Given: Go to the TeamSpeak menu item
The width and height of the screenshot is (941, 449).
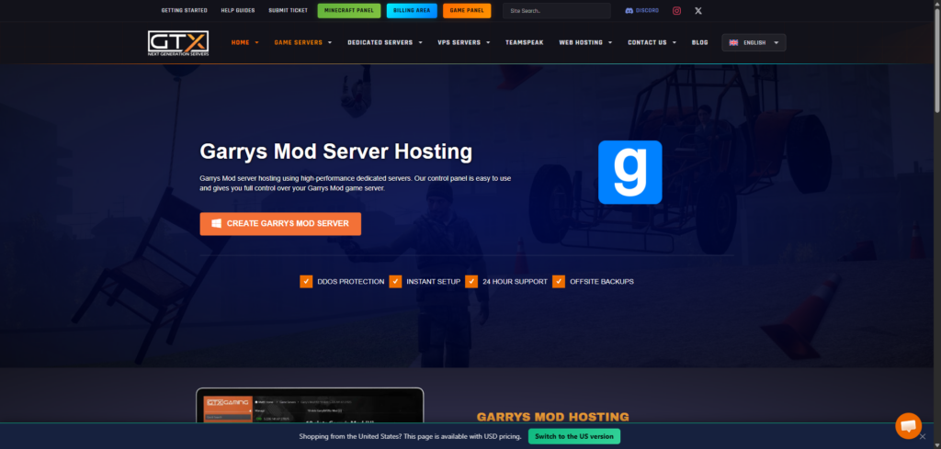Looking at the screenshot, I should coord(525,42).
